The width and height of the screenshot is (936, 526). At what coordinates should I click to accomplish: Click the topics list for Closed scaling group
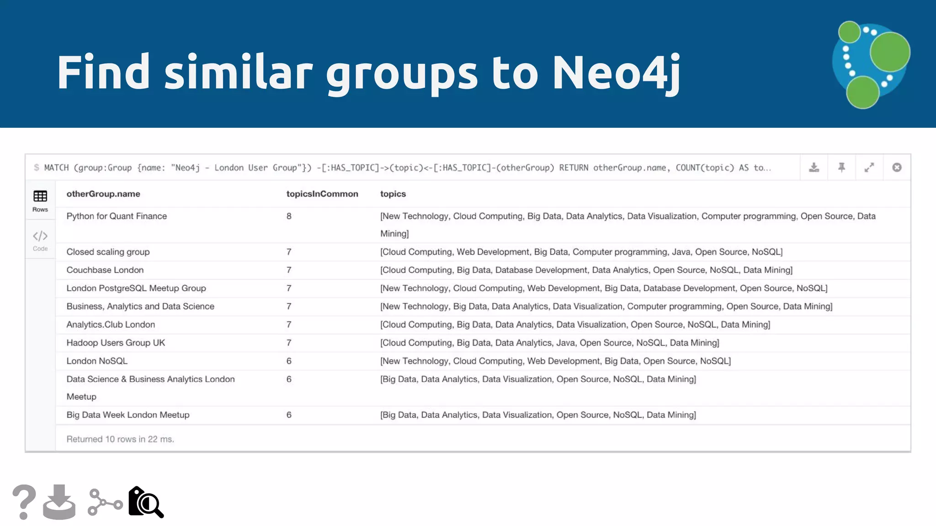(581, 252)
